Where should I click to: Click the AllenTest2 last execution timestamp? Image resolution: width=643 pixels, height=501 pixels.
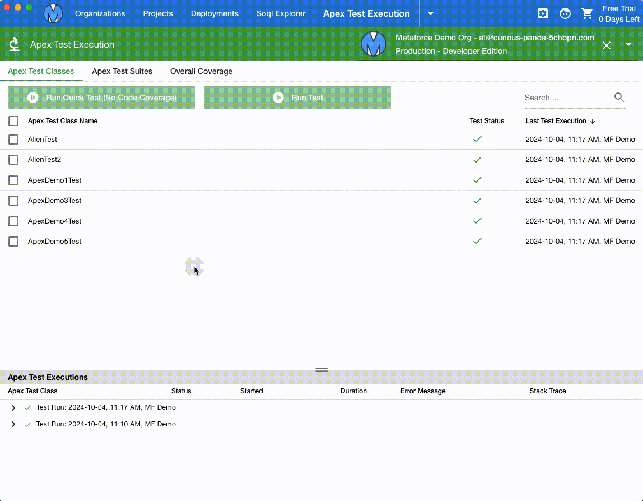pos(580,160)
